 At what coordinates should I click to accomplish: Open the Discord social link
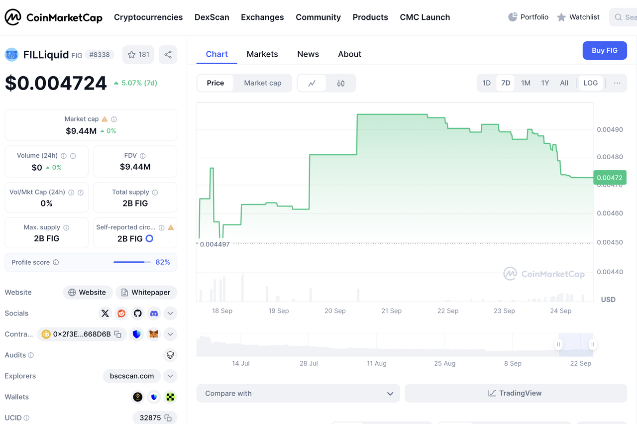[x=154, y=314]
